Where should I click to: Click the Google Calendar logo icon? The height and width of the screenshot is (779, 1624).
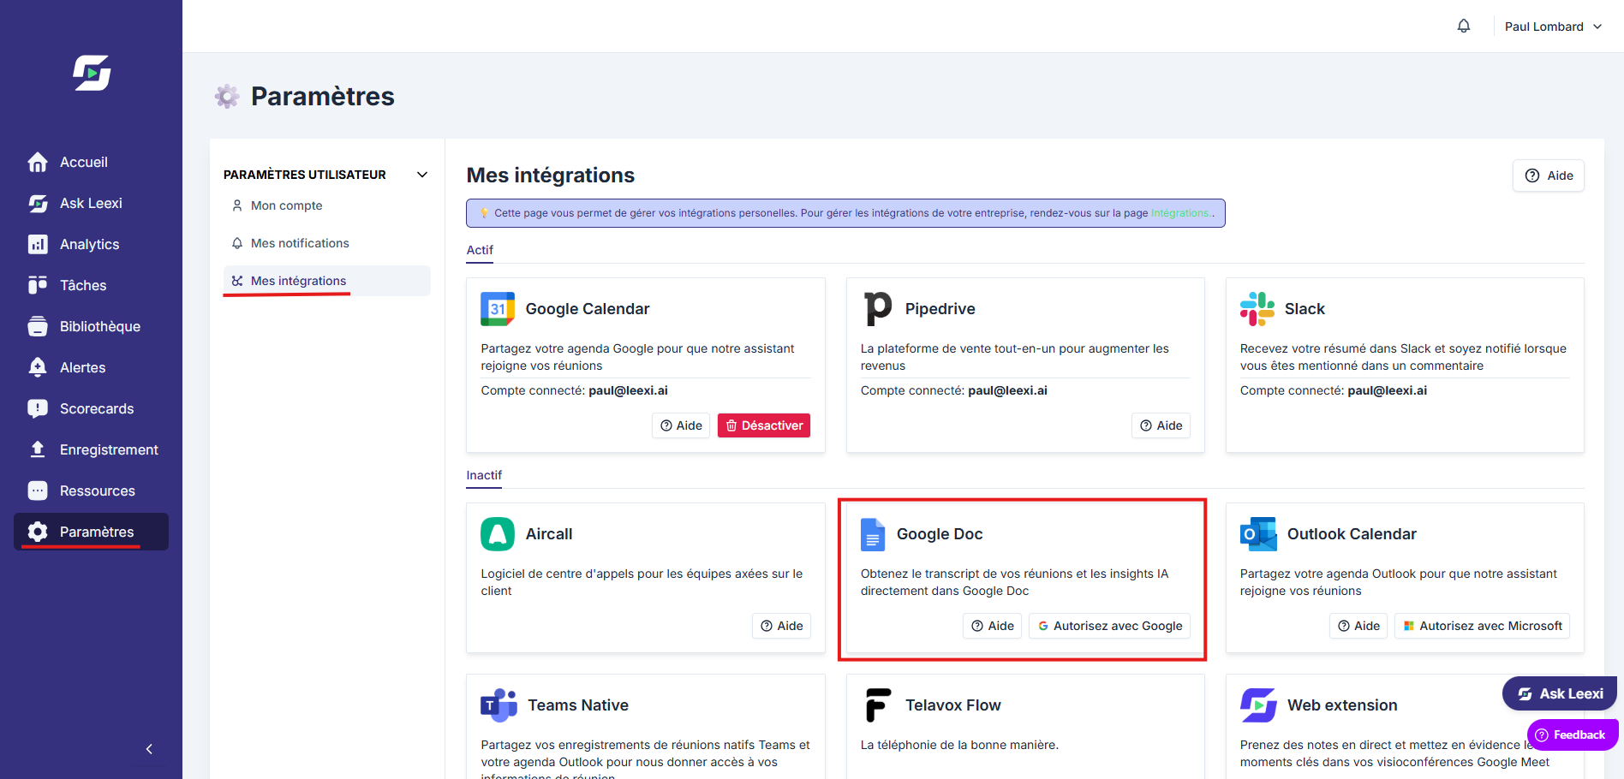tap(498, 309)
